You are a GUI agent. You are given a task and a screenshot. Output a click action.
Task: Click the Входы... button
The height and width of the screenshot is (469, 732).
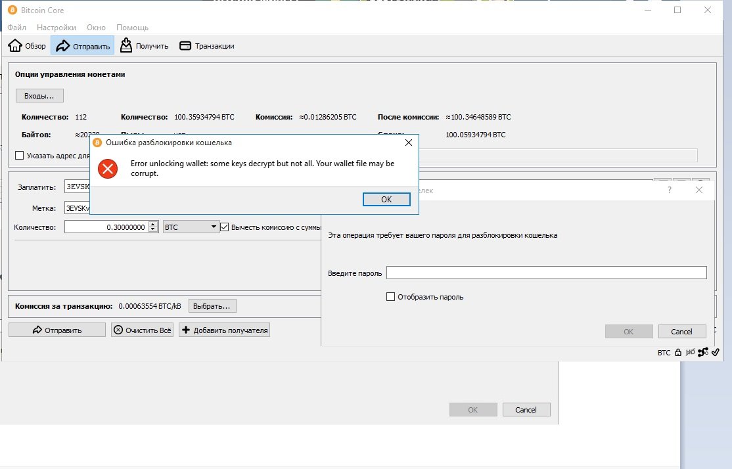[39, 96]
